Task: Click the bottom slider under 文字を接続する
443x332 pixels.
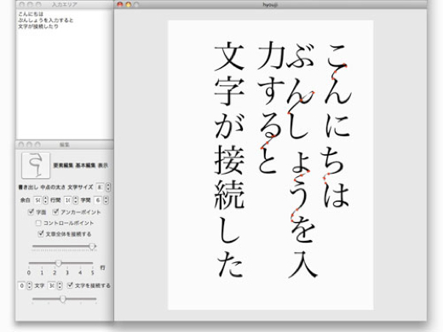Action: 64,299
